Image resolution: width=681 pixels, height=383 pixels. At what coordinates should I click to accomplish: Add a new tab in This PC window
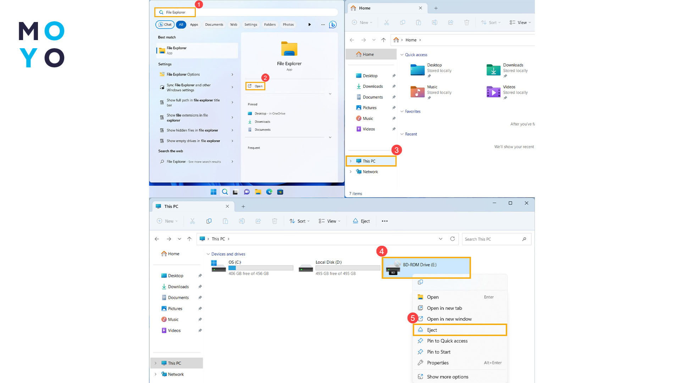click(x=243, y=206)
